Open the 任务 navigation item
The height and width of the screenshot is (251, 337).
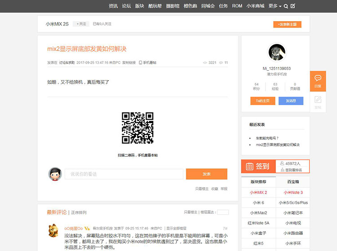tap(223, 6)
